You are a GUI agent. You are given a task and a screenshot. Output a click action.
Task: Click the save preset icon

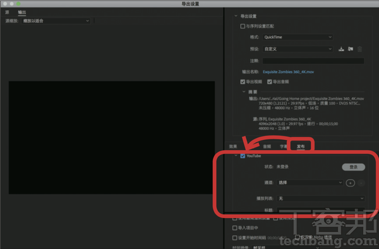(x=341, y=49)
